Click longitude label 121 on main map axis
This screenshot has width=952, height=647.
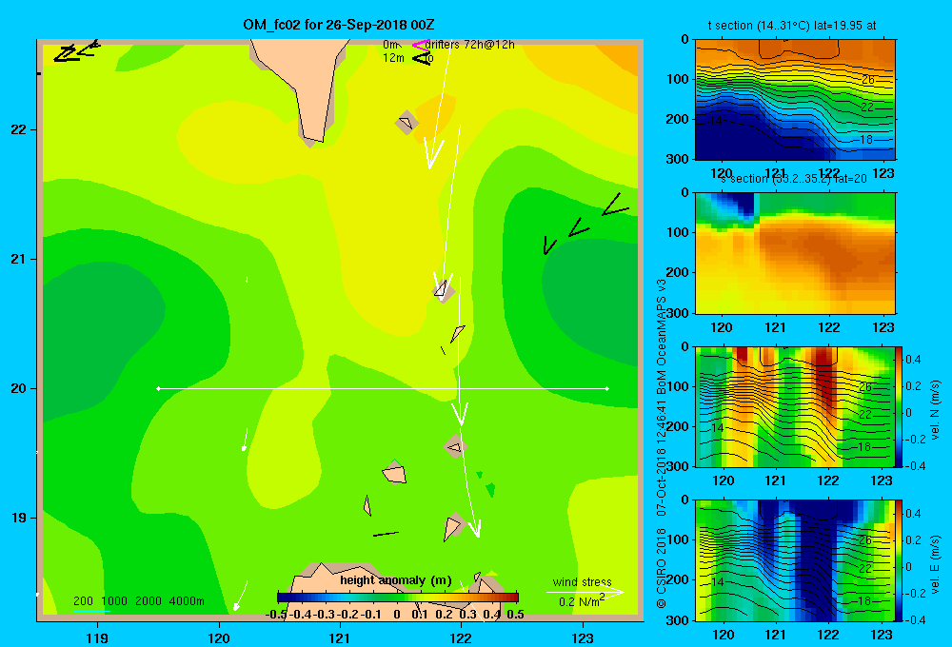340,637
